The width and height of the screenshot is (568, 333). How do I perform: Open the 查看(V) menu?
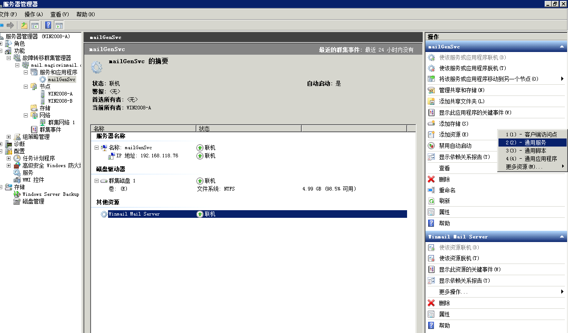[60, 14]
